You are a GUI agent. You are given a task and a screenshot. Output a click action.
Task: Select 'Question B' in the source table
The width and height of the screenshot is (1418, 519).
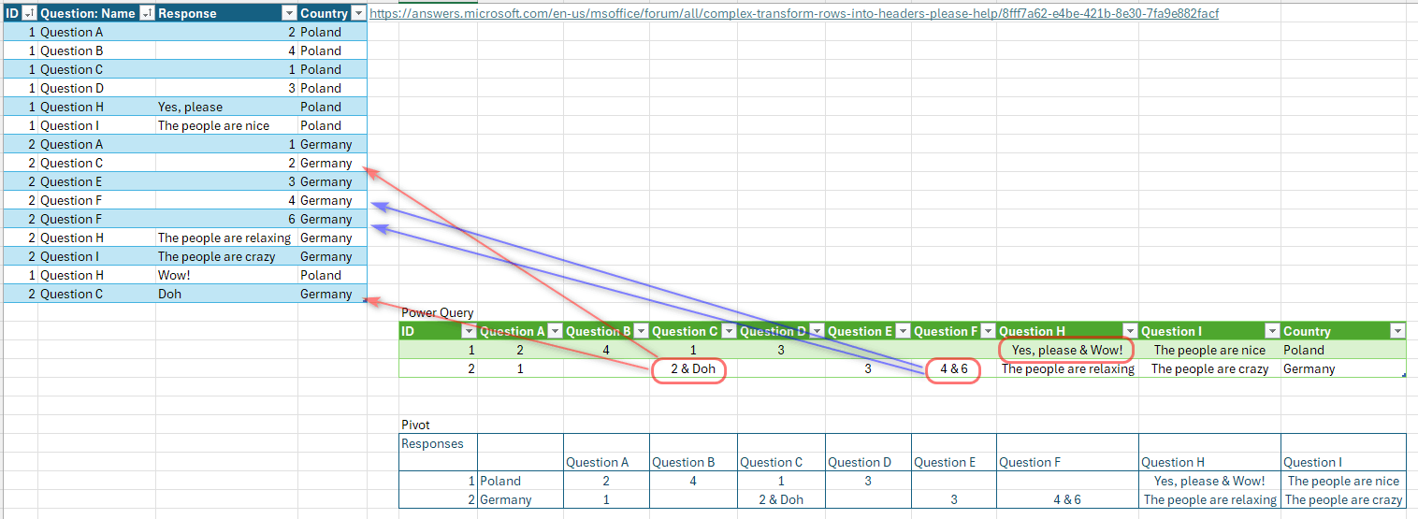[72, 50]
